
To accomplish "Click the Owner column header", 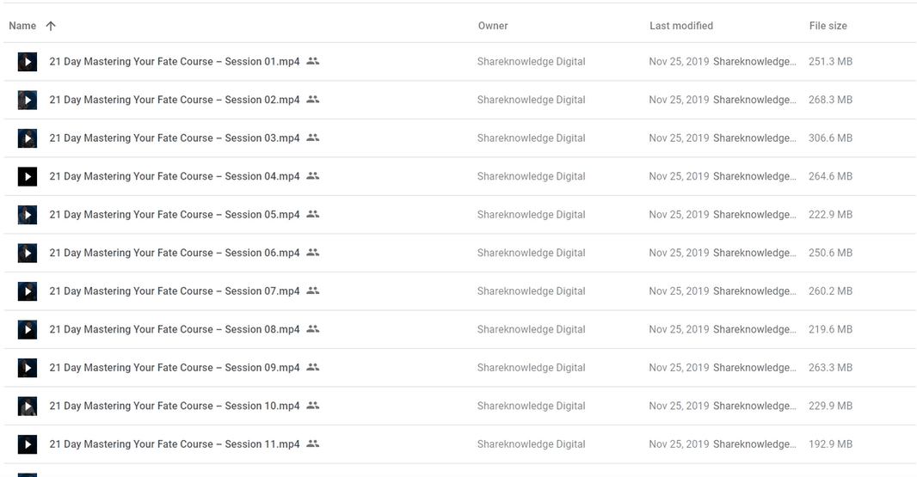I will [493, 26].
